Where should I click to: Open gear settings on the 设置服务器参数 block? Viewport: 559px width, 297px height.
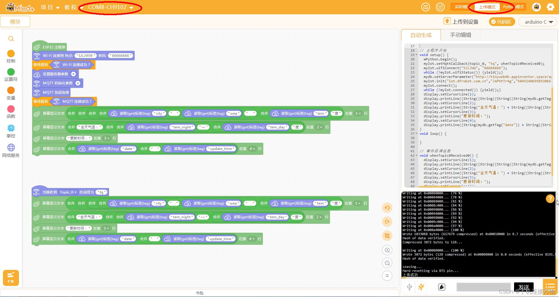pos(74,74)
